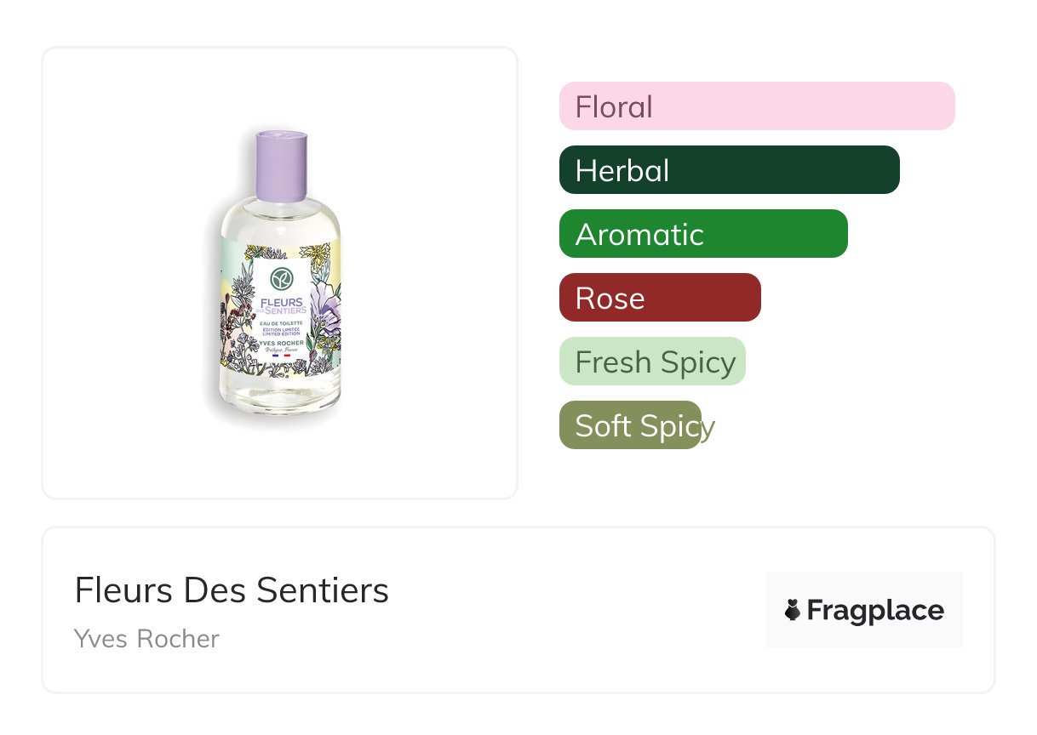The width and height of the screenshot is (1037, 735).
Task: Choose the green Aromatic accord bar
Action: pos(703,234)
